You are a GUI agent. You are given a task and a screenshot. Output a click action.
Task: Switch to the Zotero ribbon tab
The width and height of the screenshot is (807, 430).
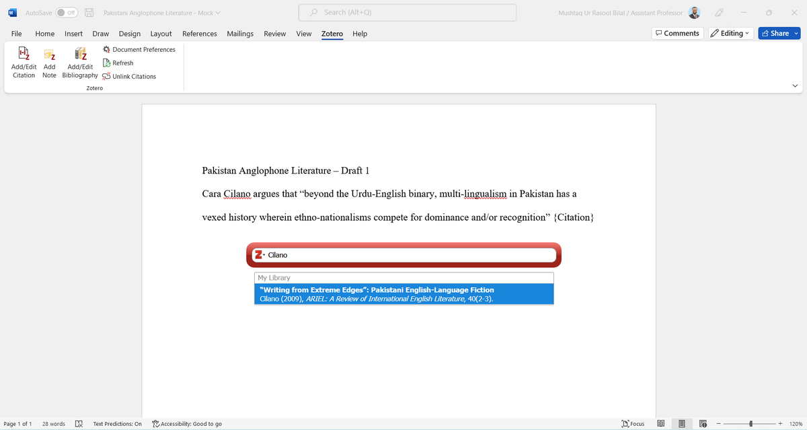(x=332, y=34)
